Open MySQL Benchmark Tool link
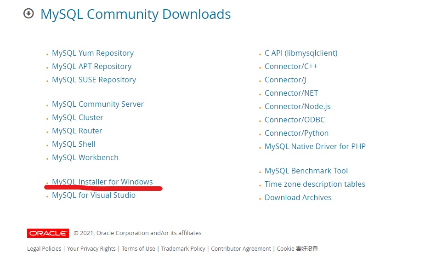The image size is (448, 276). 306,171
